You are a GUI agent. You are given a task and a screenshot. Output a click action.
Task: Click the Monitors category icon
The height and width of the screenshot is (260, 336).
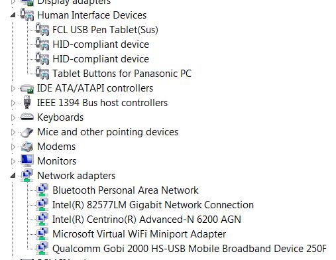(27, 161)
